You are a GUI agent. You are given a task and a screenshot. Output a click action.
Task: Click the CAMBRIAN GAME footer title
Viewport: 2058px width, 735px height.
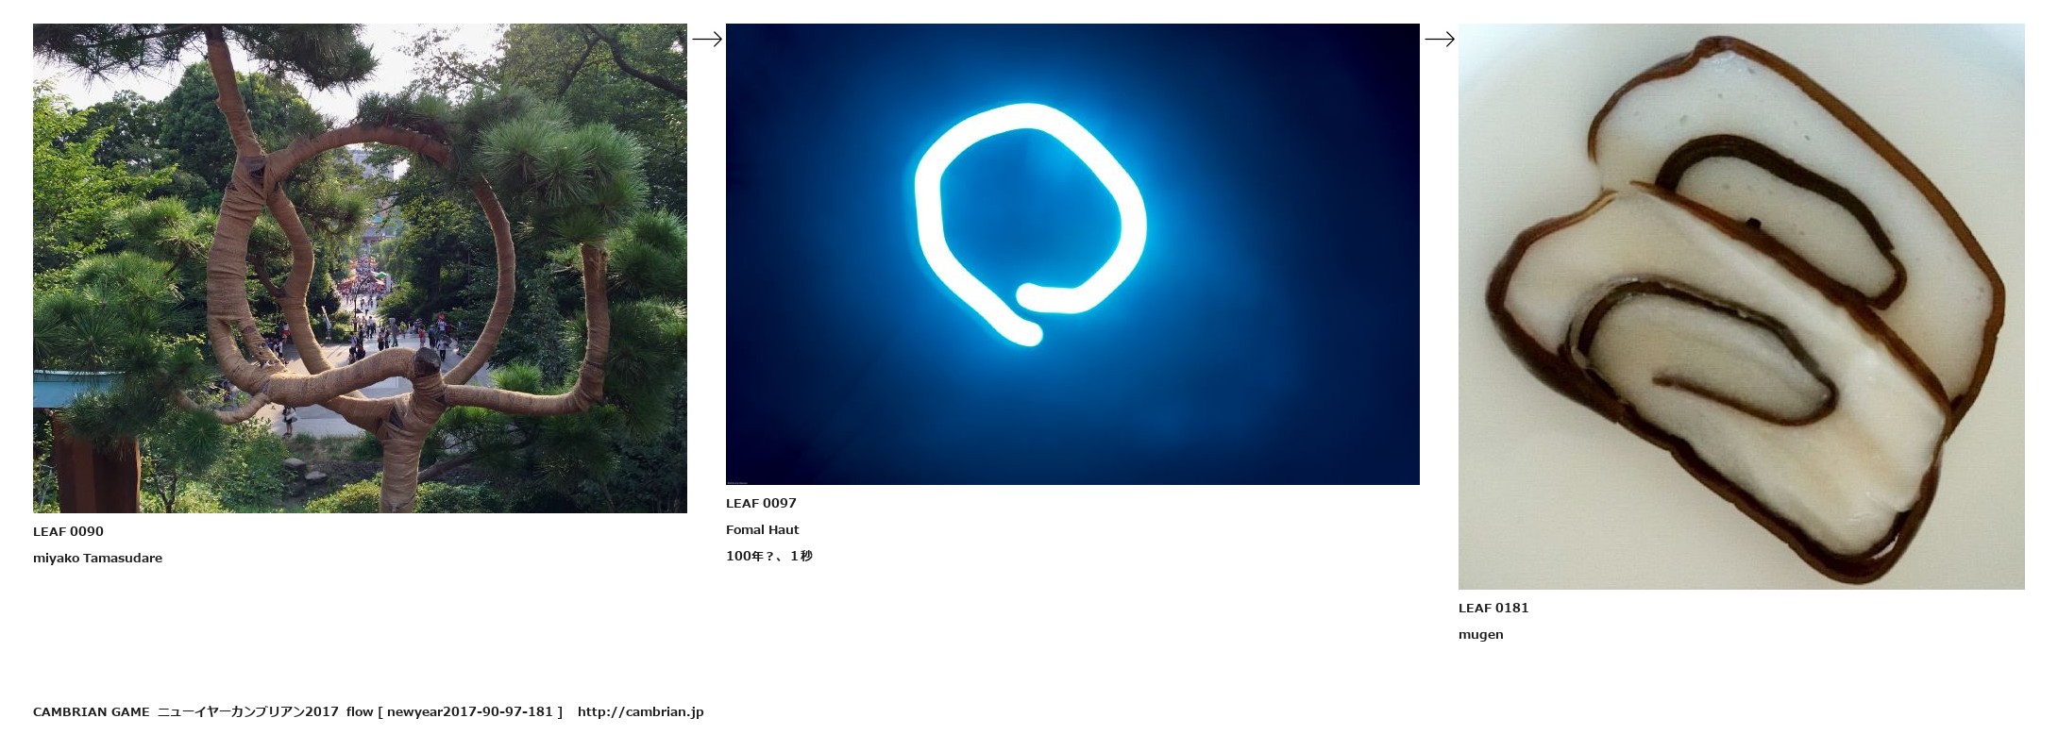click(91, 711)
